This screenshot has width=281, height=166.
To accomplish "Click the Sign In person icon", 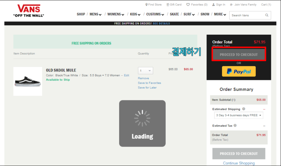I will [x=213, y=5].
